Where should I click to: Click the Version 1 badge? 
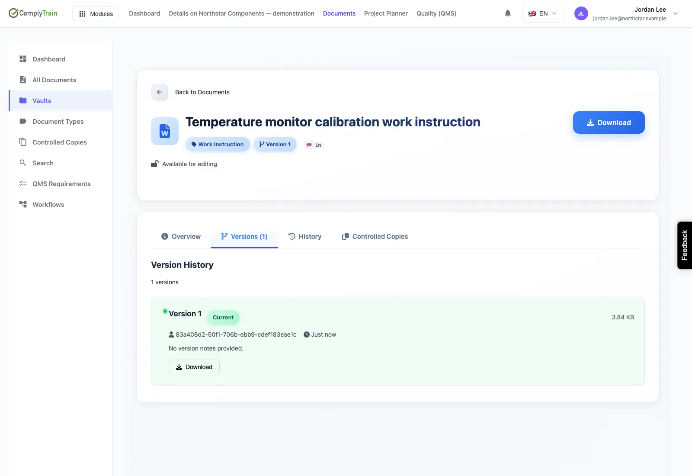275,144
